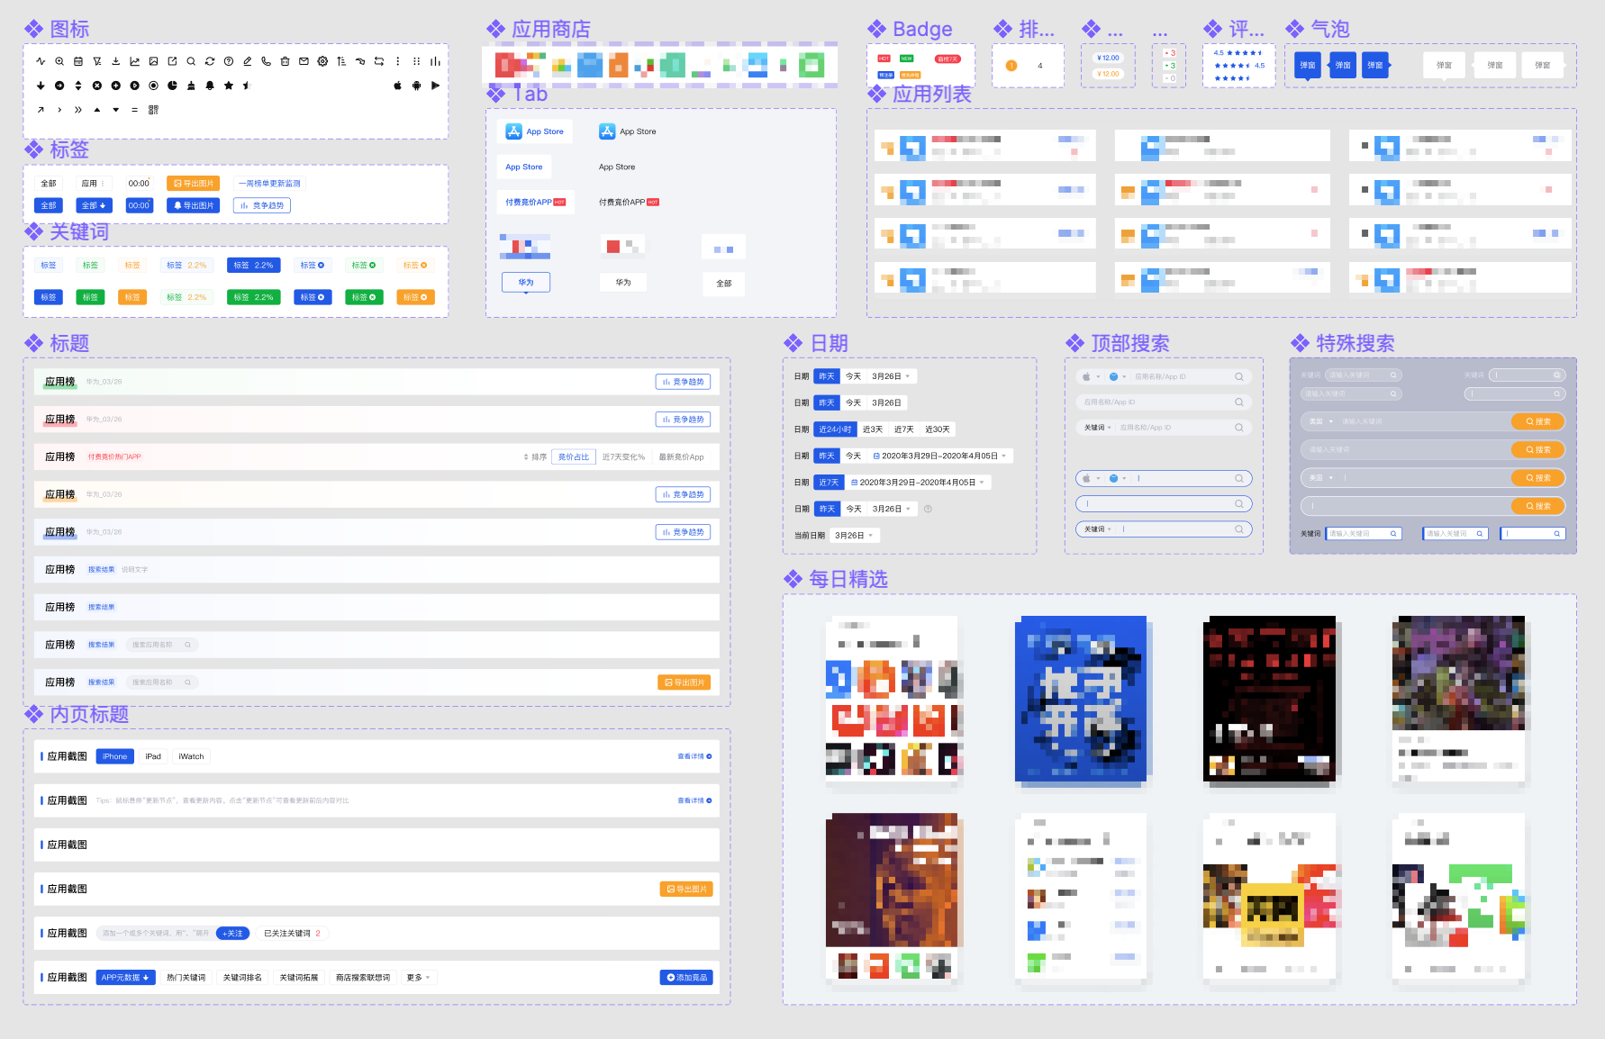
Task: Open the 热门关键词 tab
Action: coord(186,977)
